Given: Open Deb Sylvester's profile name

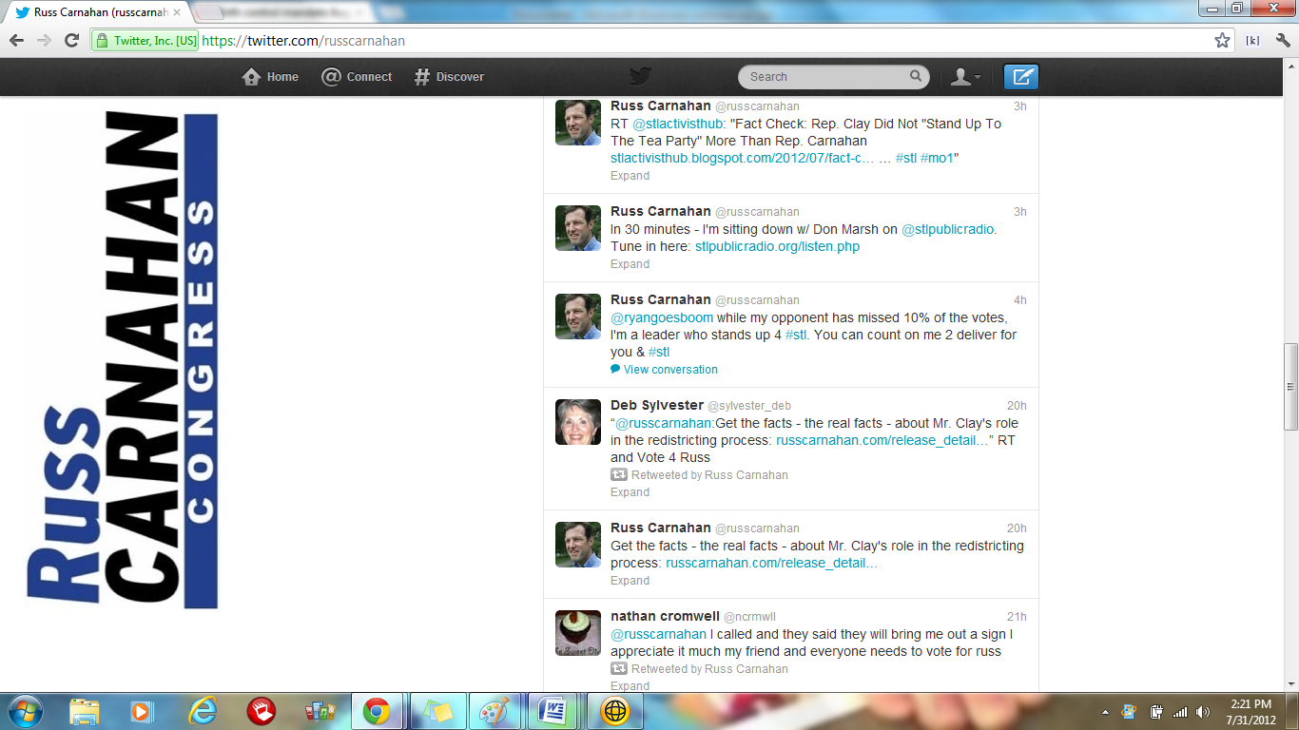Looking at the screenshot, I should point(657,405).
